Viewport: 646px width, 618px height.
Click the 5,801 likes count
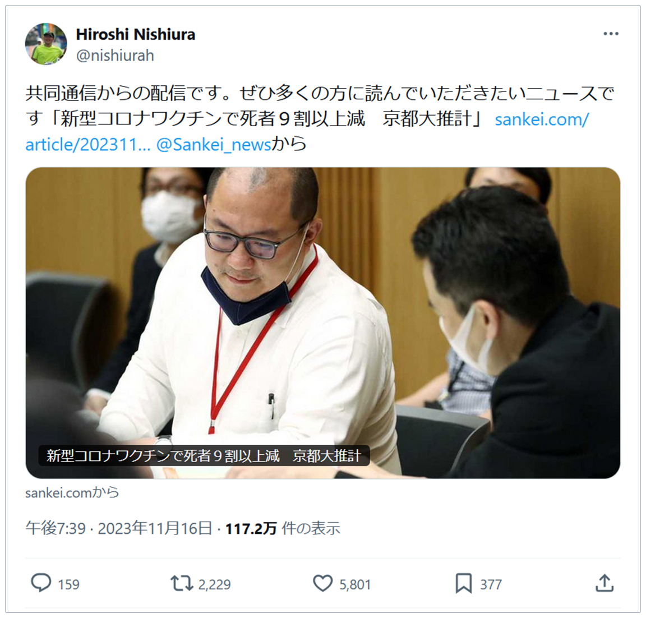[355, 584]
